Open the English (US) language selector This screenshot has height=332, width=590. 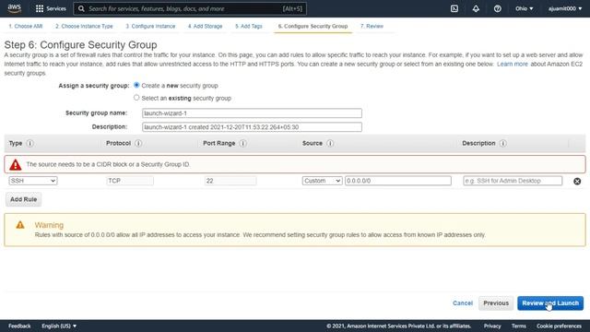(x=59, y=326)
